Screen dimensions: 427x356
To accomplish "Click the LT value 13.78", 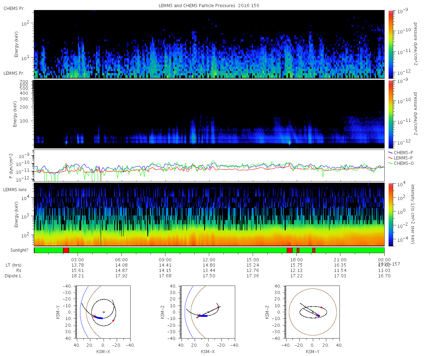I will 78,265.
